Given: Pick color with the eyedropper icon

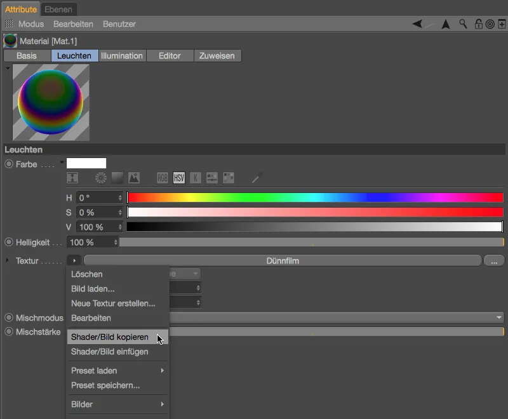Looking at the screenshot, I should point(257,178).
